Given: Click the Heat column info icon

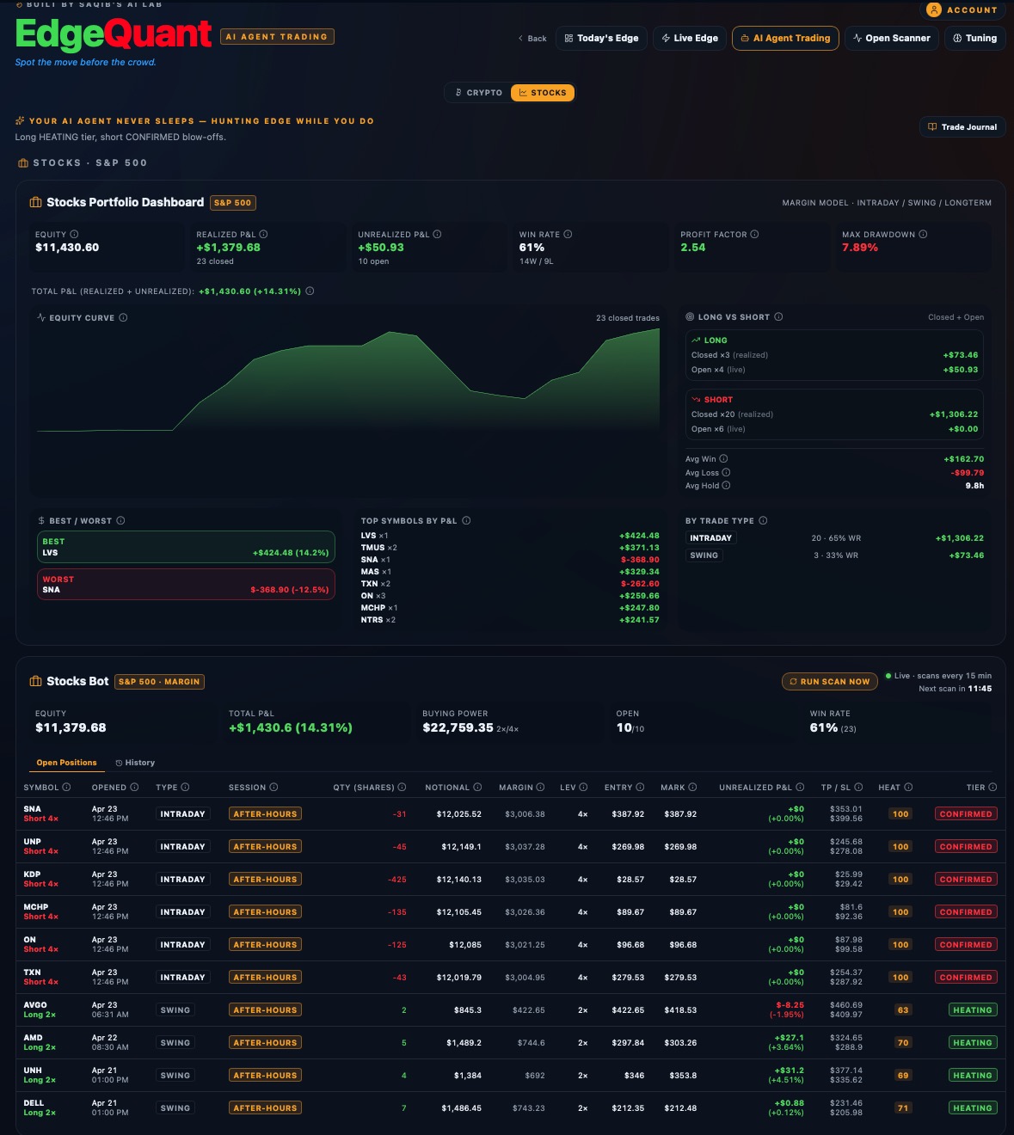Looking at the screenshot, I should click(908, 787).
